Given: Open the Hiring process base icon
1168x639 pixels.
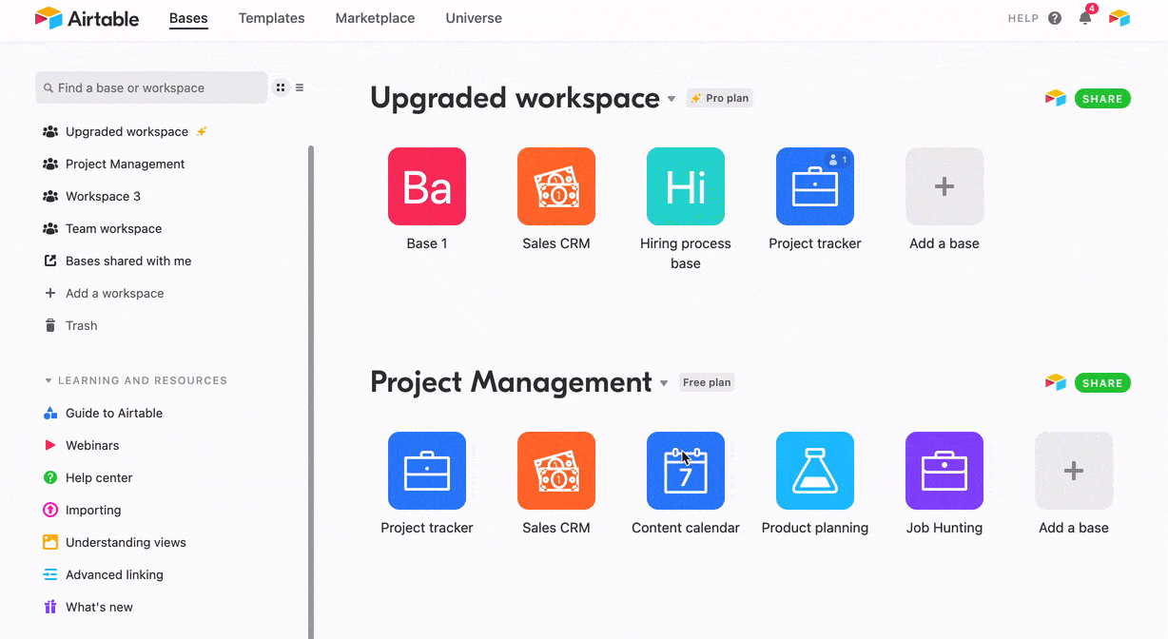Looking at the screenshot, I should 685,186.
